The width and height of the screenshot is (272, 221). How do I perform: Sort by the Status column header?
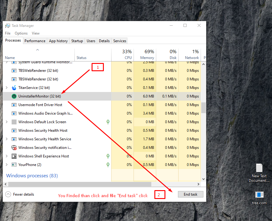[x=93, y=55]
